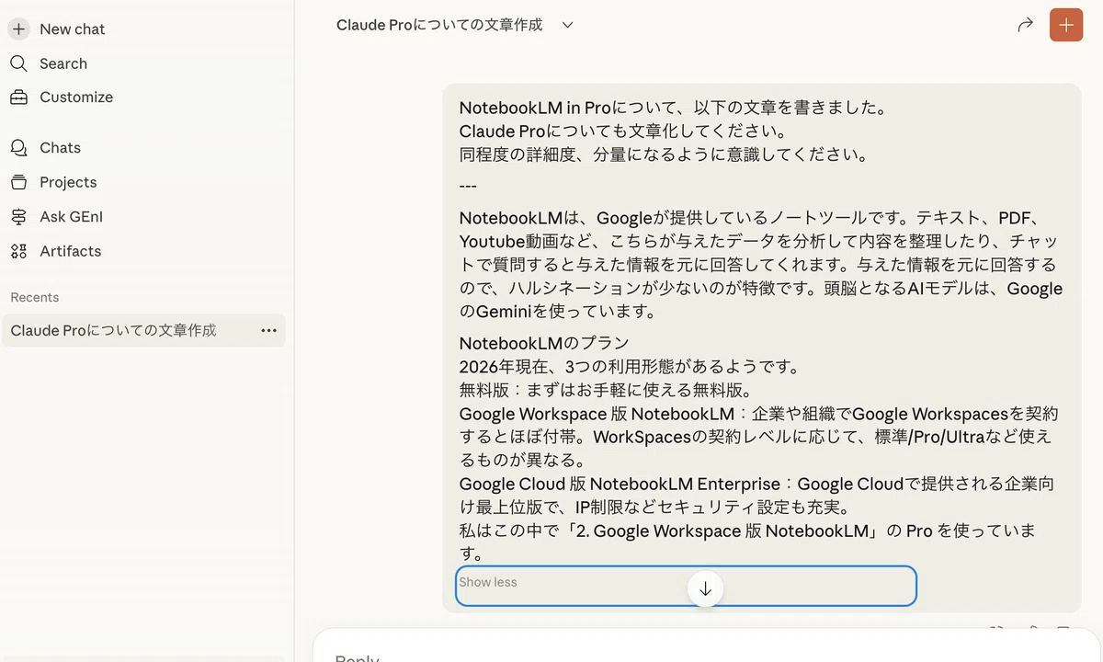Open Projects section

coord(52,182)
